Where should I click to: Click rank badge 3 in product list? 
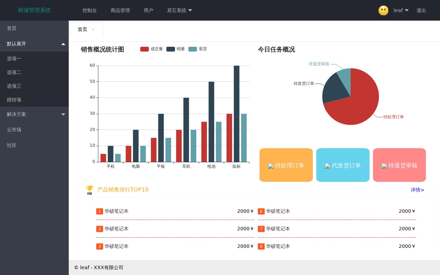pos(100,246)
